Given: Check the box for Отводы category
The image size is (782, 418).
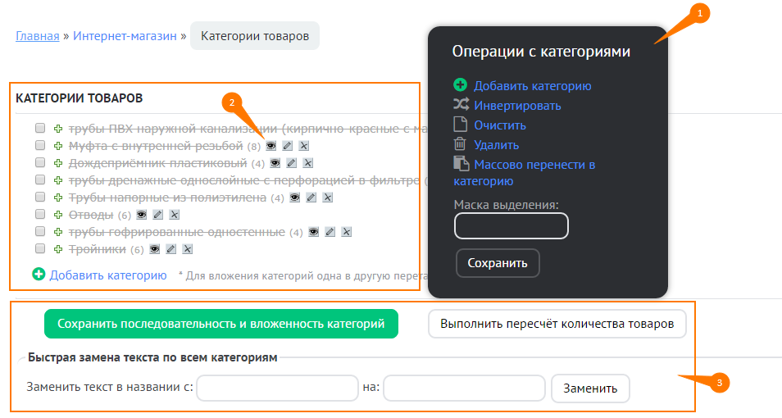Looking at the screenshot, I should coord(40,215).
